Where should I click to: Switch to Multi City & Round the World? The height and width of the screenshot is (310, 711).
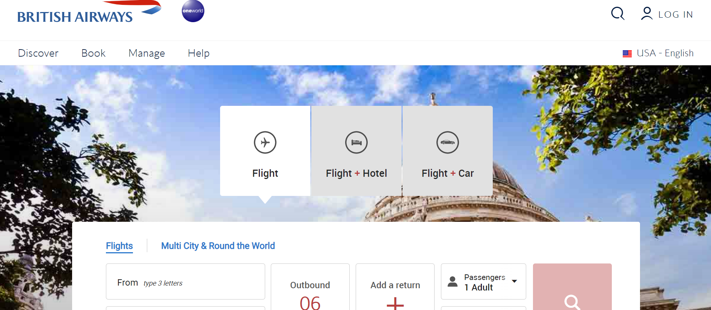[x=218, y=246]
